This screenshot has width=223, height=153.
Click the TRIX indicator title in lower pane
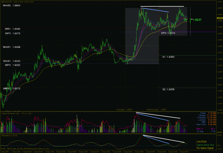coord(9,136)
